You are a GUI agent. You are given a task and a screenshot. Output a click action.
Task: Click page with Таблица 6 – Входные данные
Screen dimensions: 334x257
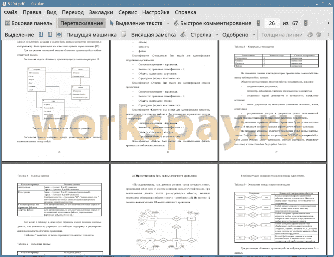click(55, 210)
